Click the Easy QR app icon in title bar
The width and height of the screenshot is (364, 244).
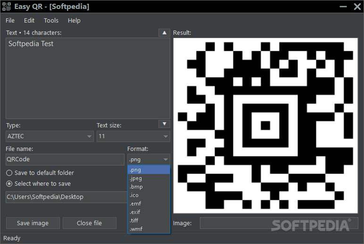[7, 7]
